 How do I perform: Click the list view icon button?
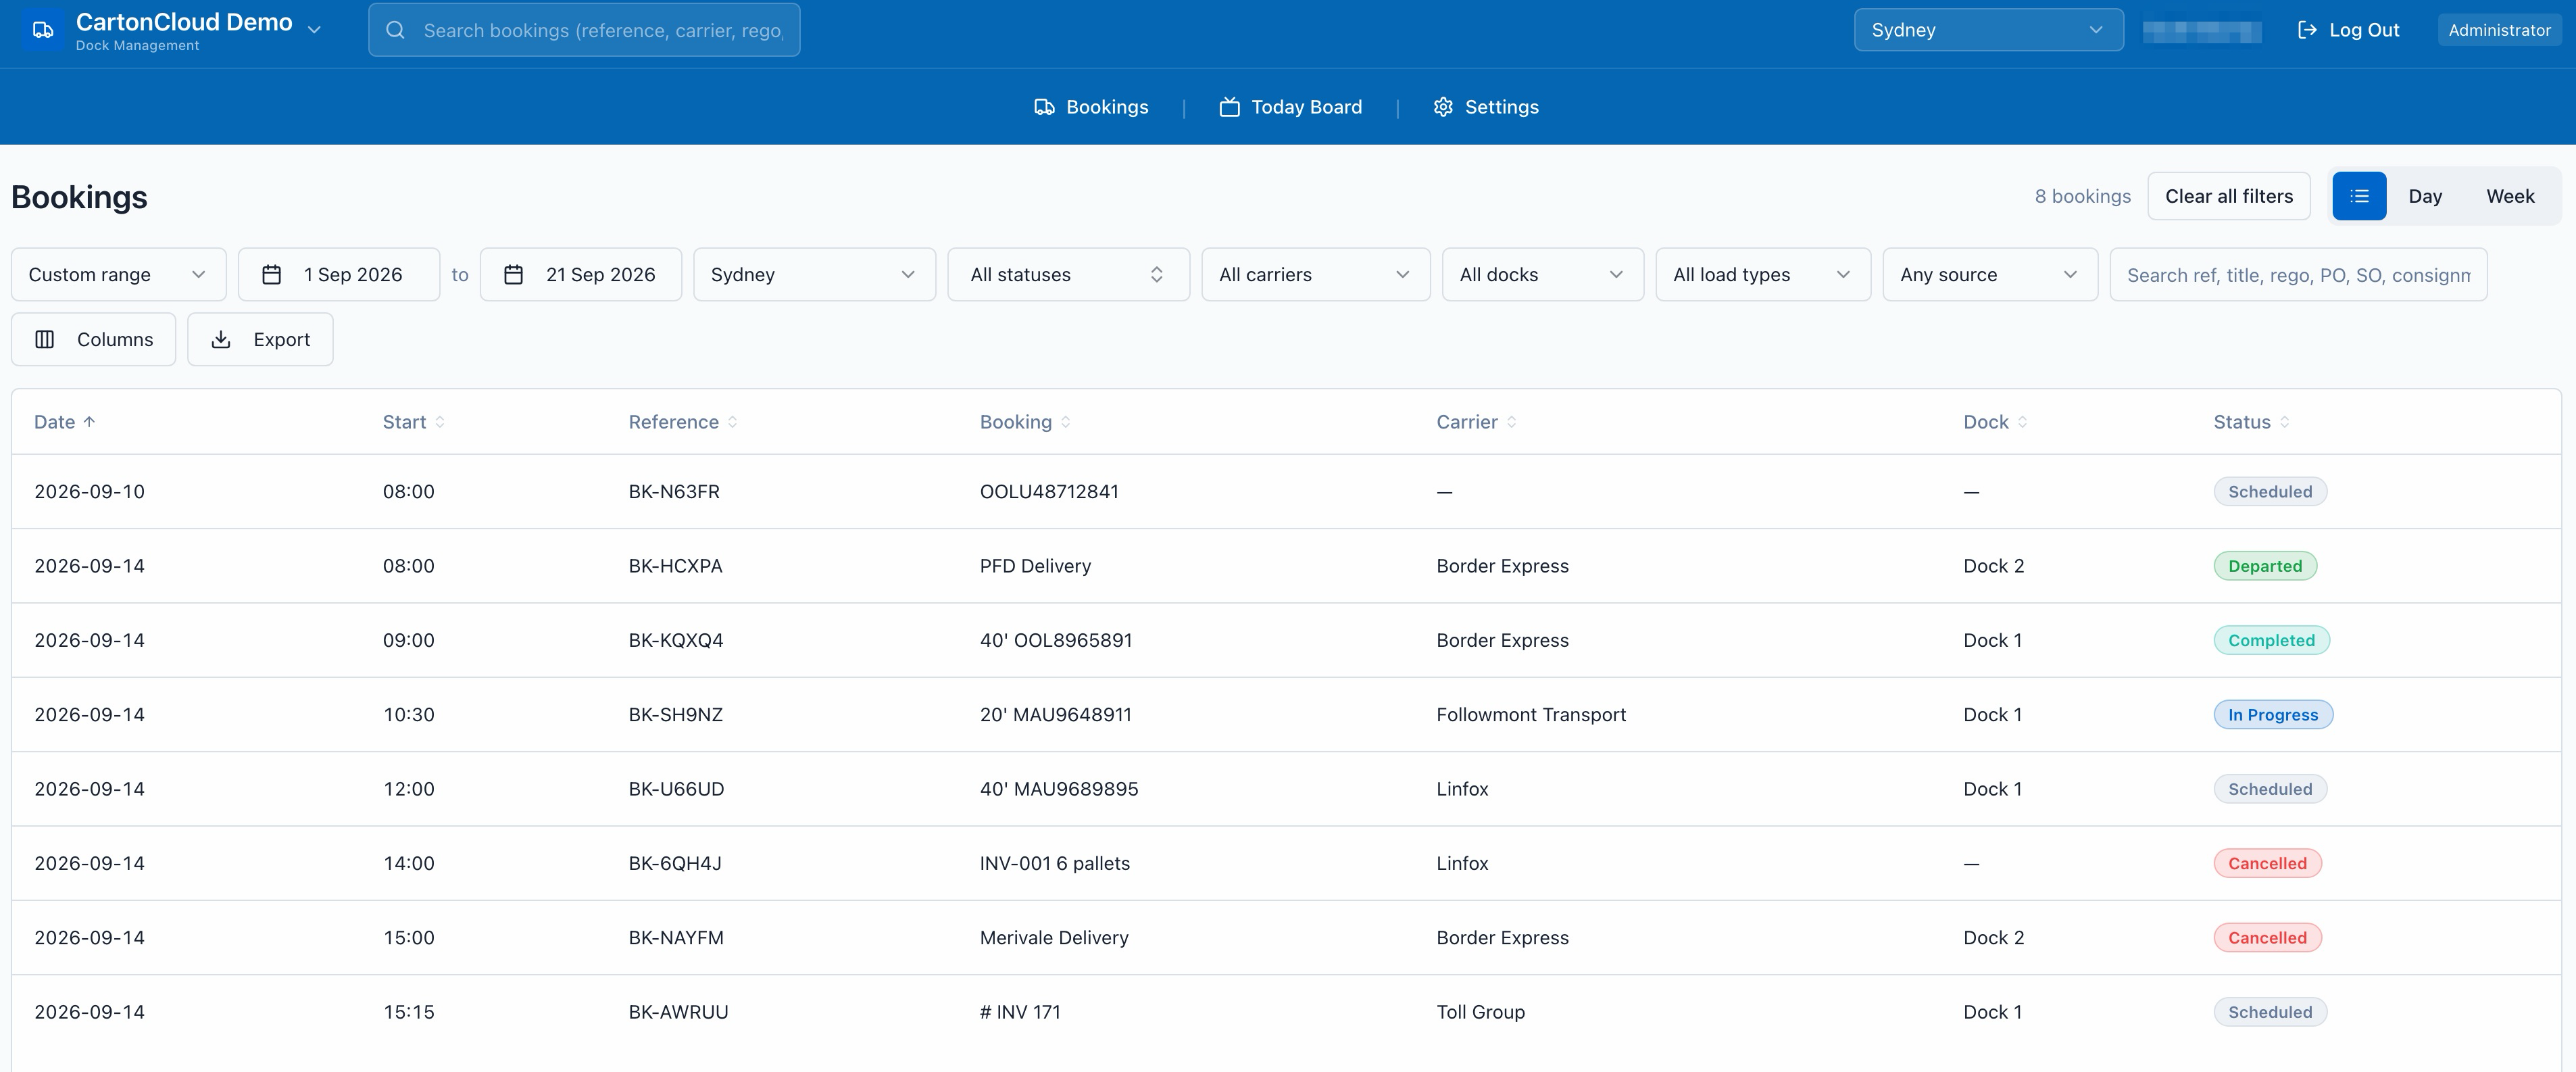[2359, 196]
